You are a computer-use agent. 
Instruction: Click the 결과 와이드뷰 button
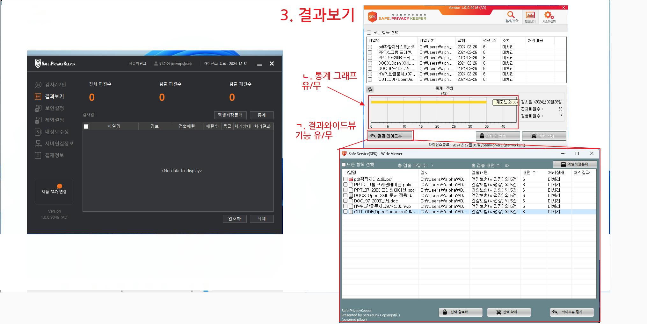tap(390, 136)
